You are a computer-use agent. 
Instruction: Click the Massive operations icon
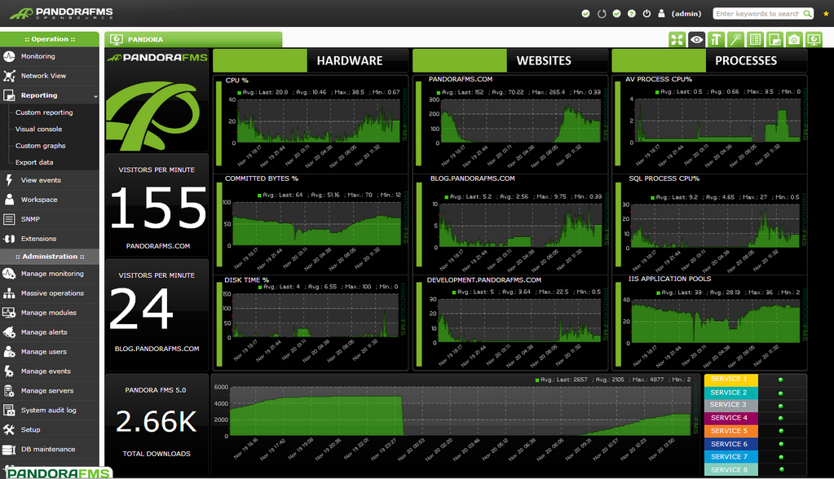click(x=9, y=293)
